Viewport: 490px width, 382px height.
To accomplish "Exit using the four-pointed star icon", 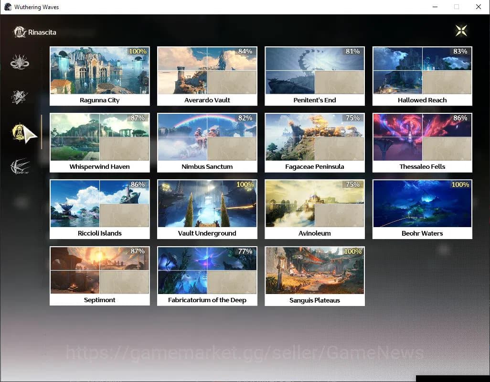I will click(x=461, y=30).
